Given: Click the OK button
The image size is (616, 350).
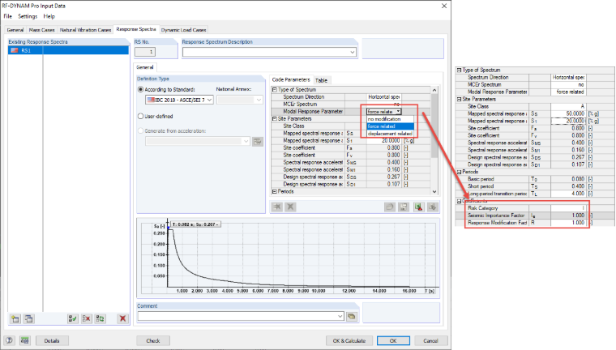Looking at the screenshot, I should pyautogui.click(x=393, y=340).
